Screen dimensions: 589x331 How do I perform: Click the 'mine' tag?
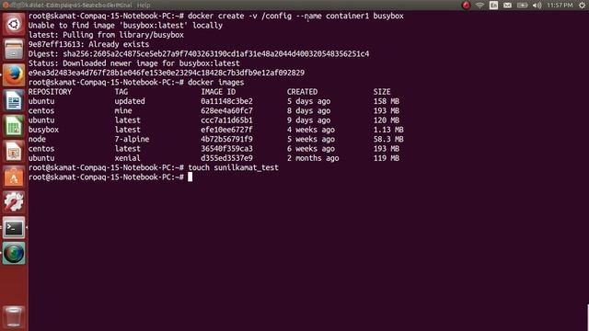pyautogui.click(x=123, y=110)
